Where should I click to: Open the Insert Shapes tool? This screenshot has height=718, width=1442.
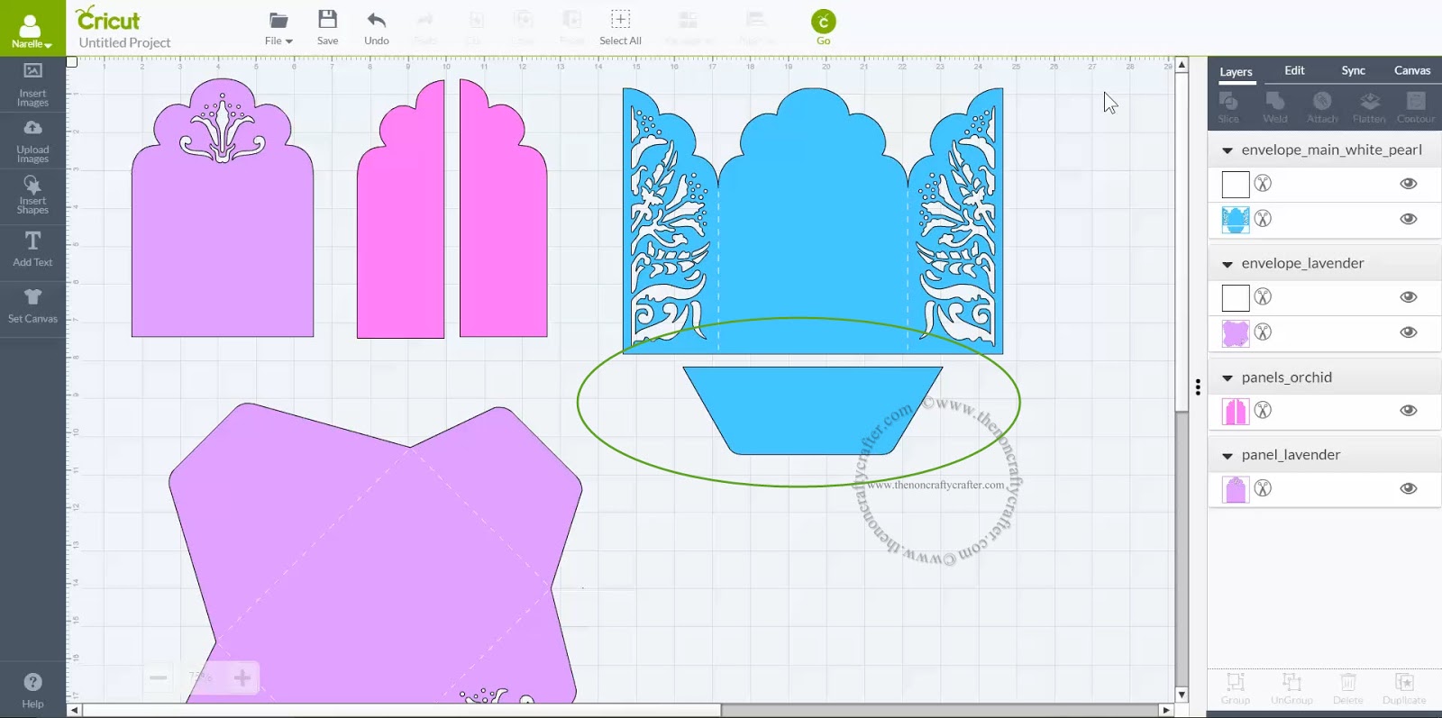32,195
